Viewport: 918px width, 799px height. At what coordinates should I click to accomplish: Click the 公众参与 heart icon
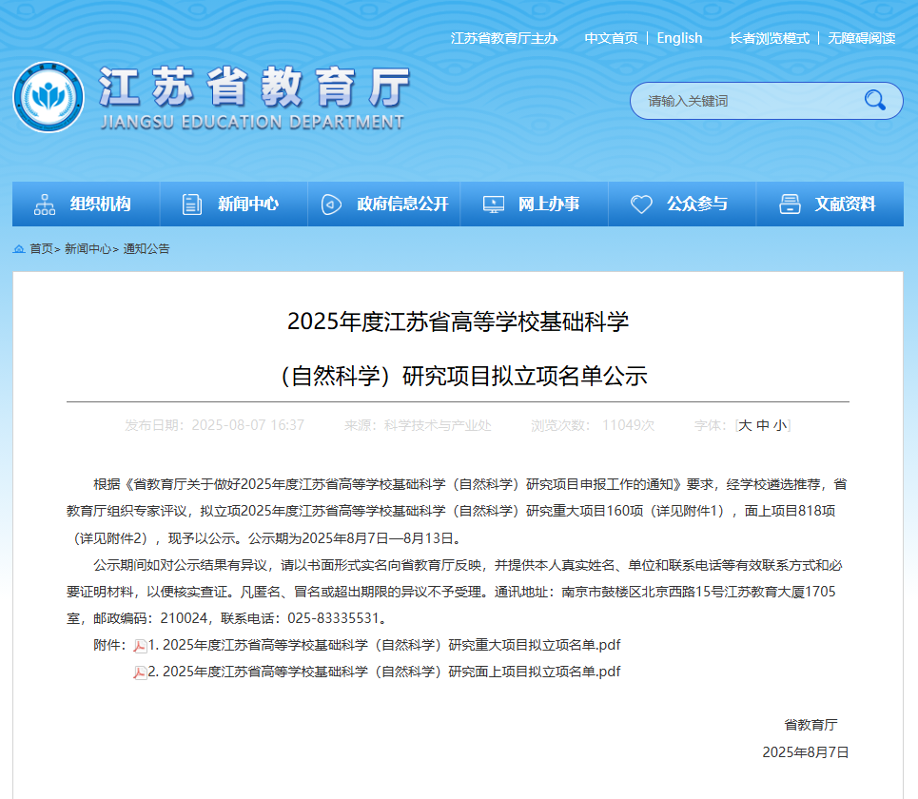[x=641, y=205]
